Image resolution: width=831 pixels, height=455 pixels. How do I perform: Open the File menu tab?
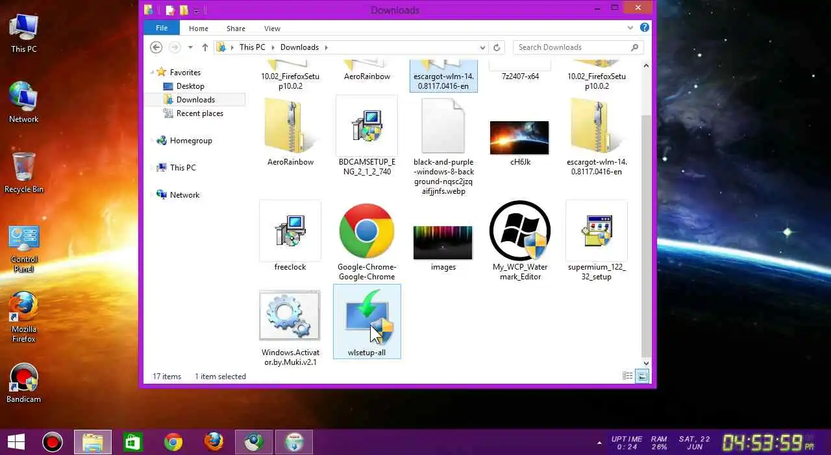coord(162,28)
